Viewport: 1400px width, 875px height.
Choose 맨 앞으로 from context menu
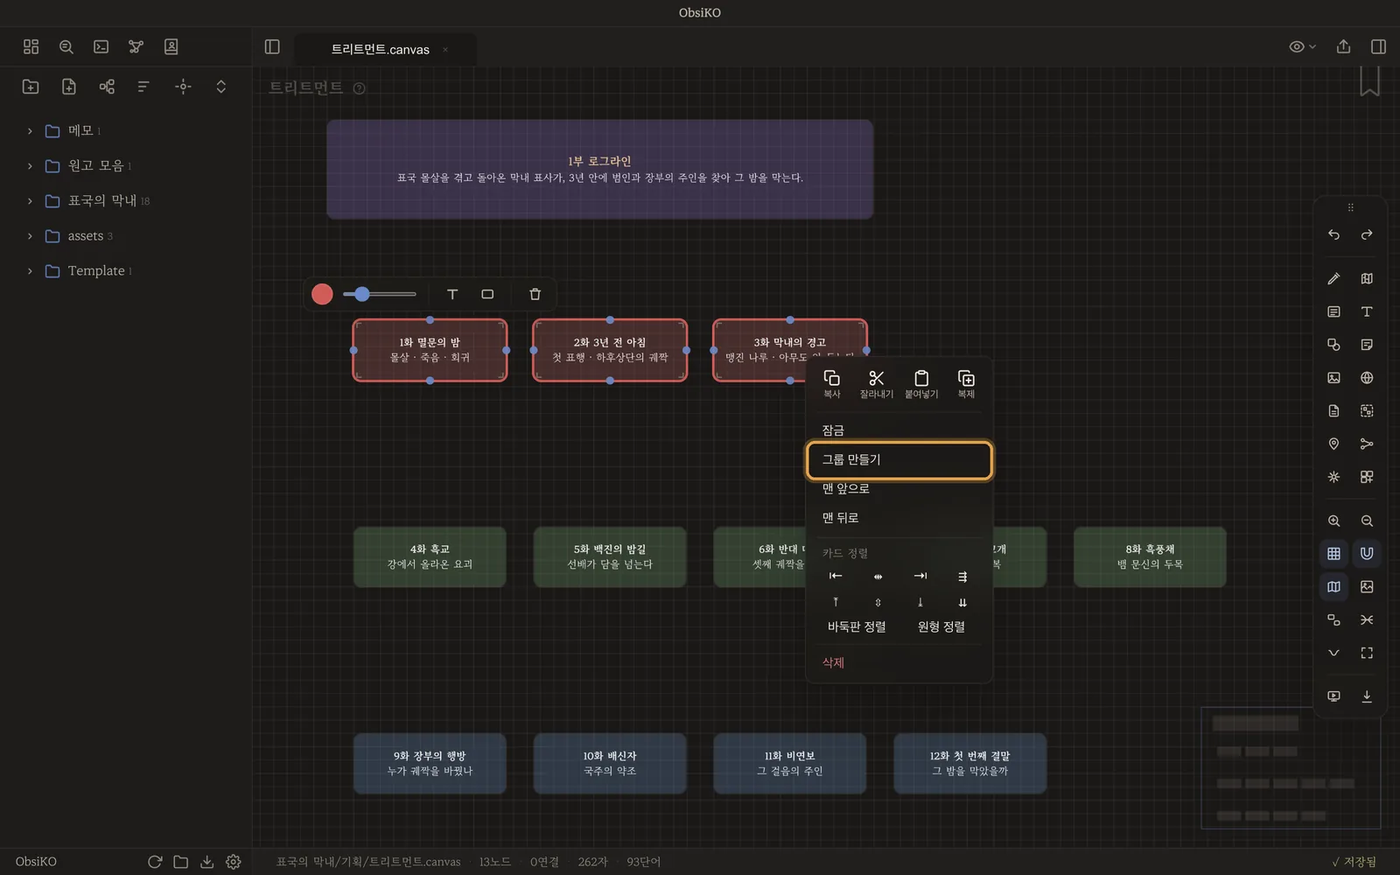pos(899,489)
